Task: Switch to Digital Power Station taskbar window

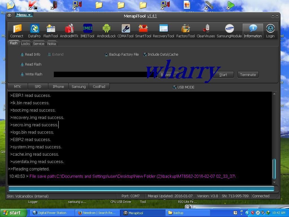Action: point(52,213)
